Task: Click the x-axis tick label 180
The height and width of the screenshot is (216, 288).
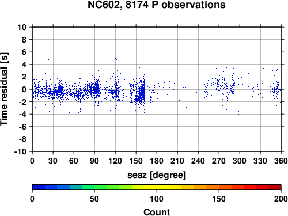Action: [157, 161]
